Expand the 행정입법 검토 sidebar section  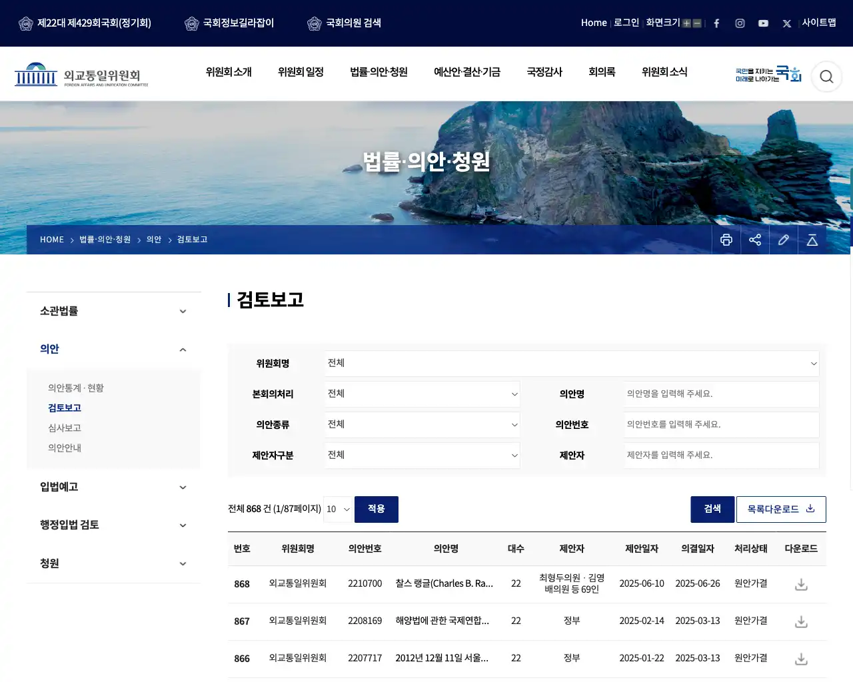[113, 525]
